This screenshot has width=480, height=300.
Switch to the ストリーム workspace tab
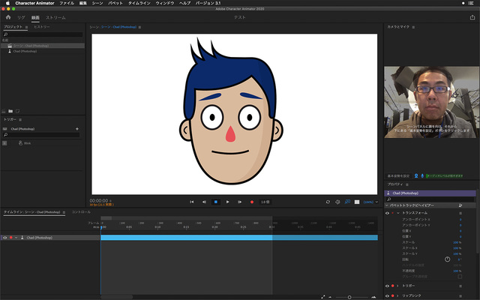click(55, 16)
